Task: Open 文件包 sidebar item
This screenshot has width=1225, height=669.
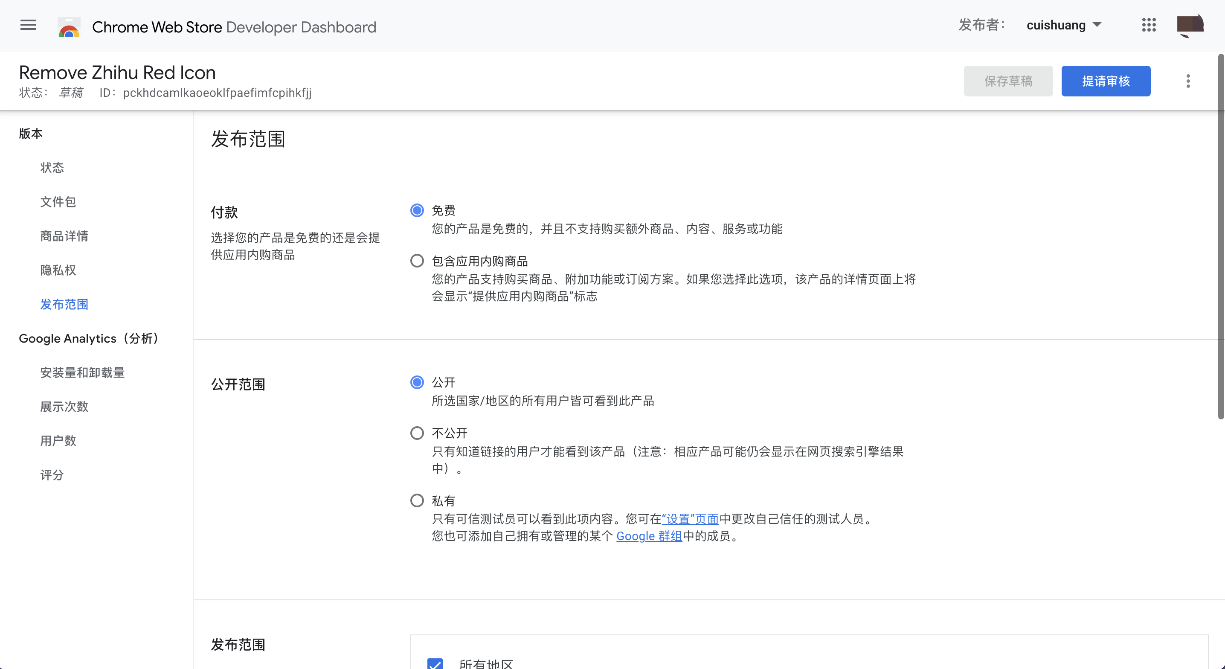Action: click(x=58, y=202)
